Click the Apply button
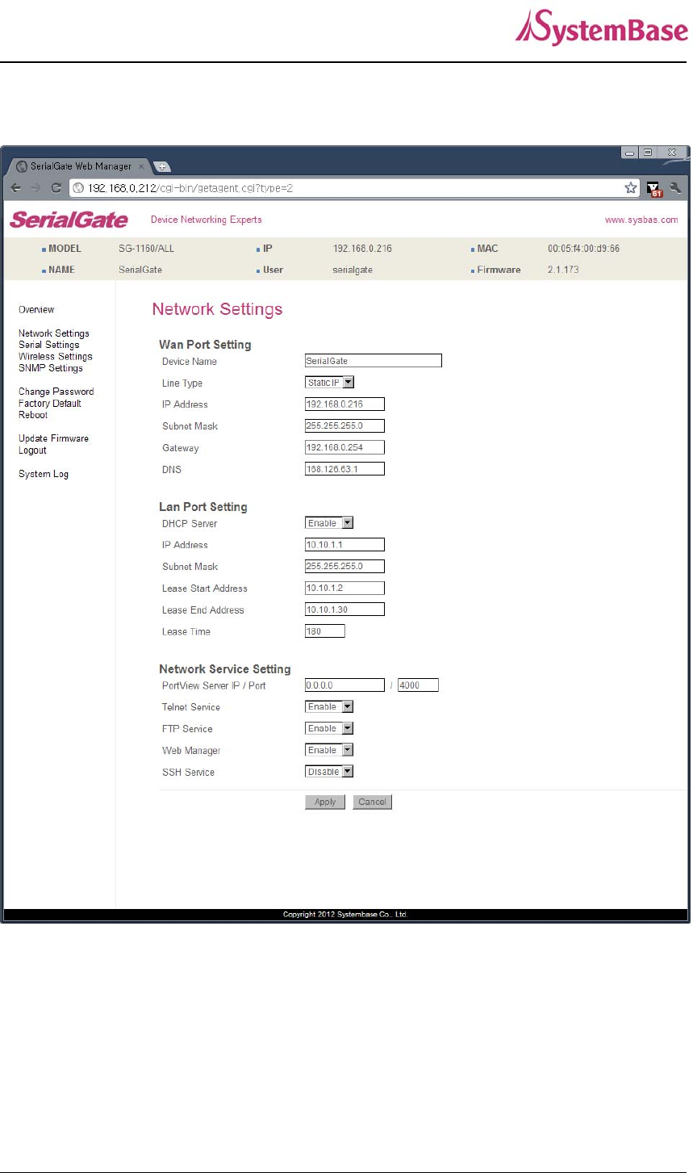 pos(325,802)
